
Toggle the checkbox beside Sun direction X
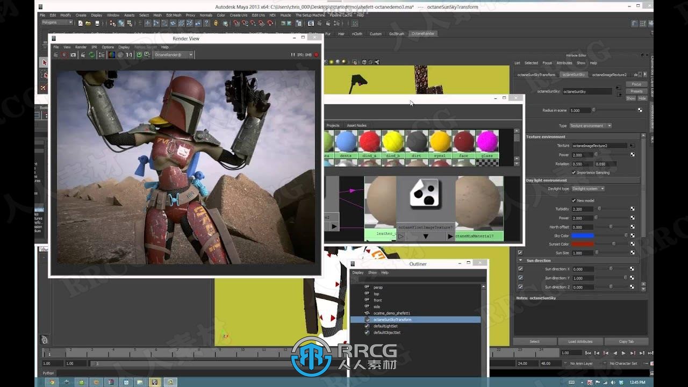pyautogui.click(x=520, y=269)
